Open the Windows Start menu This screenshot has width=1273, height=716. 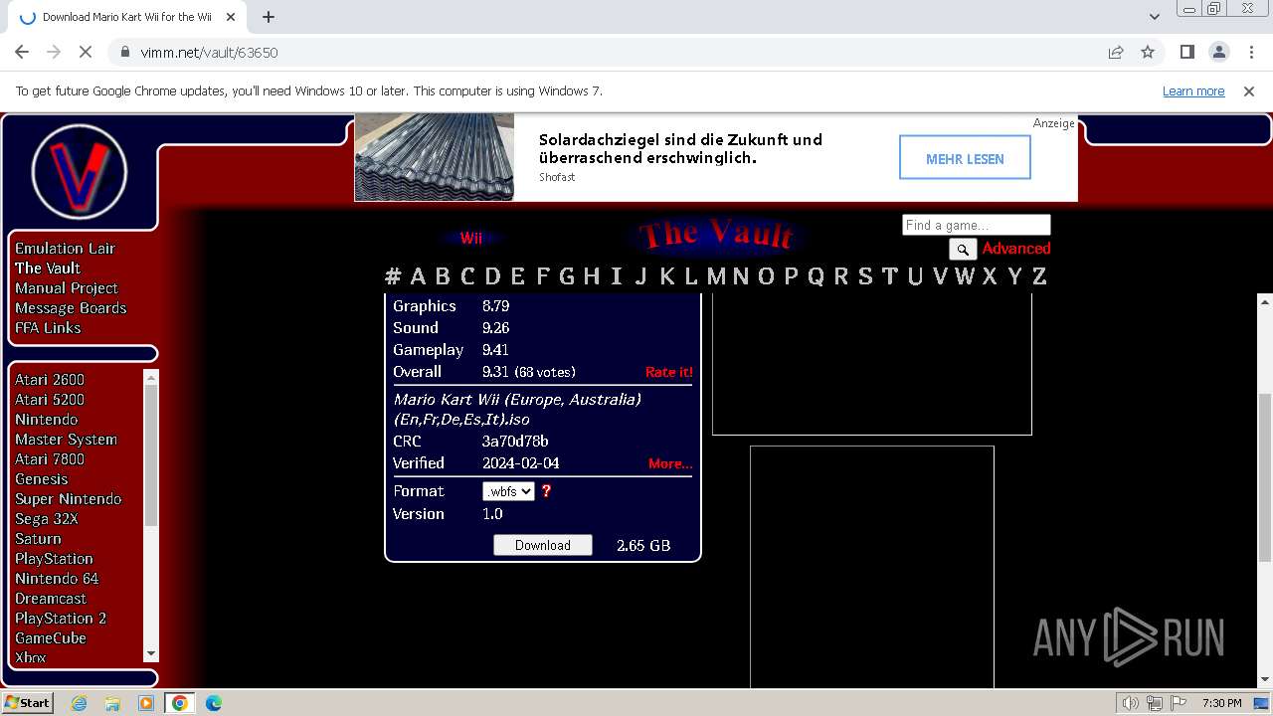(28, 703)
